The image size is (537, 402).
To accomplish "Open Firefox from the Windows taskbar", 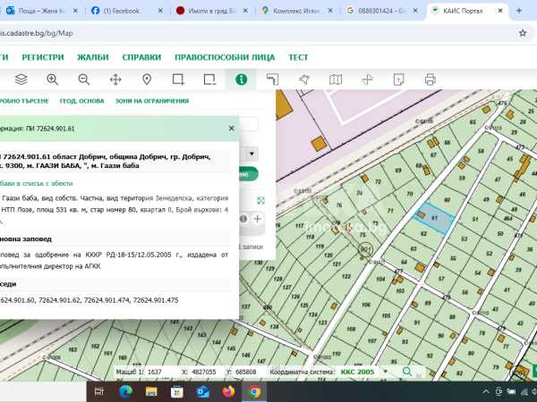I will tap(227, 391).
